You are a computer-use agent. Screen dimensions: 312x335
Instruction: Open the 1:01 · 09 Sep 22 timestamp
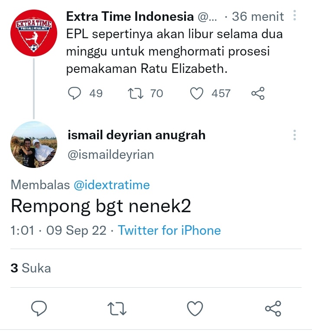coord(58,230)
